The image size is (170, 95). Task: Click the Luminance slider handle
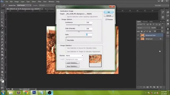[x=79, y=25]
